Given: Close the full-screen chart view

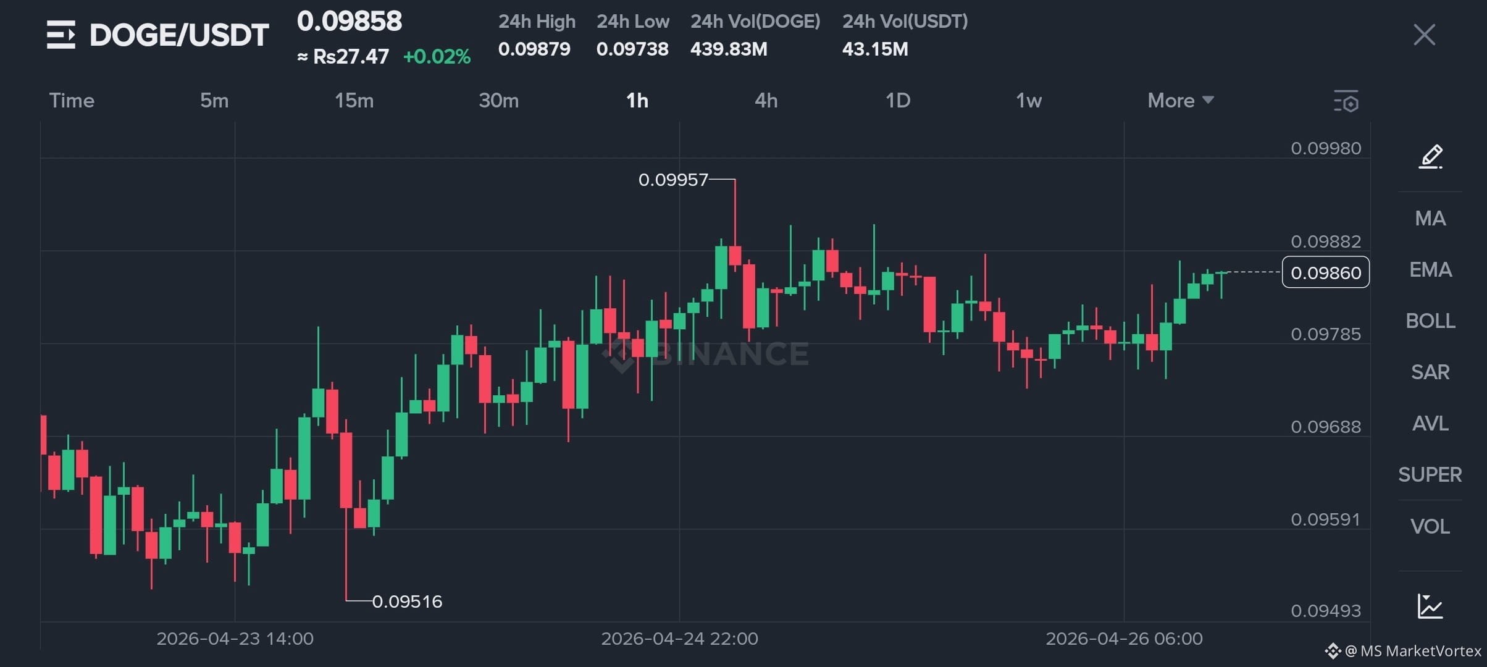Looking at the screenshot, I should (1424, 35).
